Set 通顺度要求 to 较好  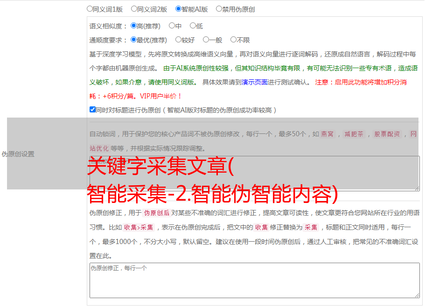click(179, 40)
